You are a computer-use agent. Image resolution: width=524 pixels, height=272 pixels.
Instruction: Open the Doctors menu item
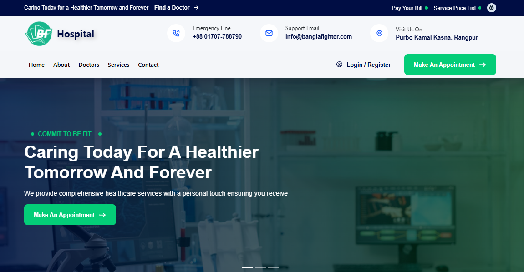point(89,65)
